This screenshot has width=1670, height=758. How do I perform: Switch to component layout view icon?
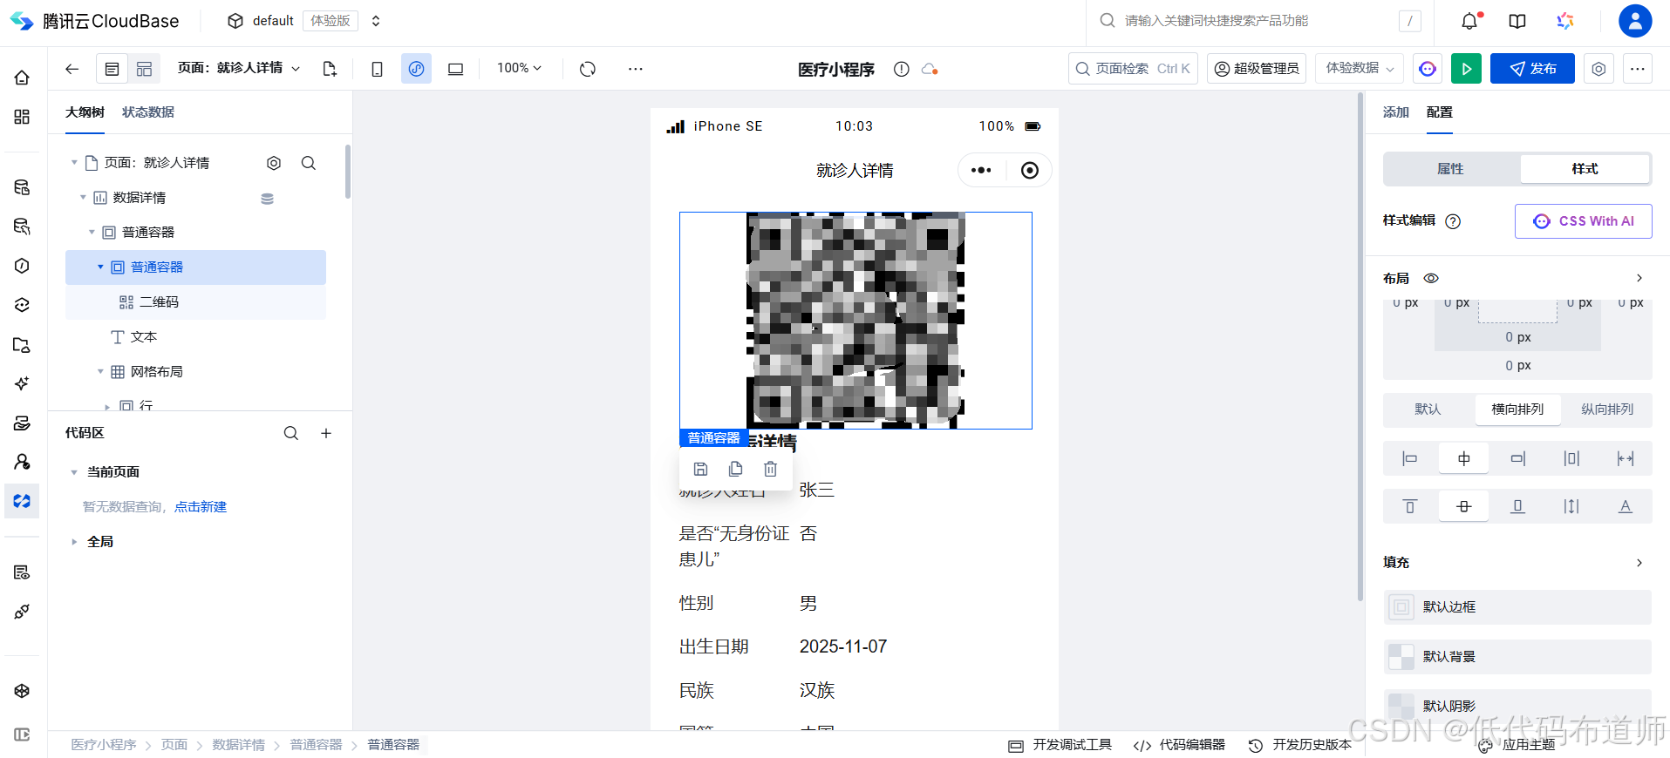[144, 69]
